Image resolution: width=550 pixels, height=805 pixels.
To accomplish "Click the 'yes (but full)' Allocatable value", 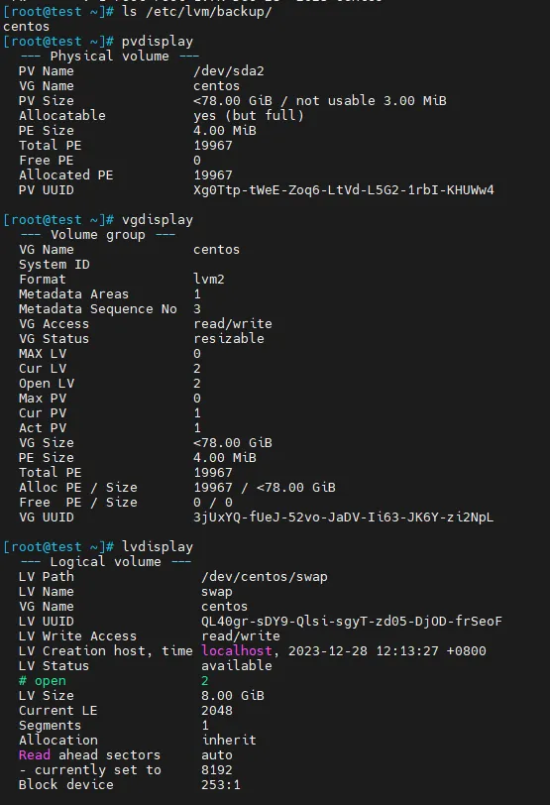I will 249,116.
